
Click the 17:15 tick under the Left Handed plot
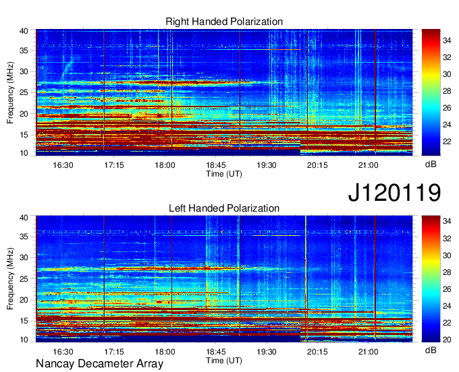coord(114,352)
